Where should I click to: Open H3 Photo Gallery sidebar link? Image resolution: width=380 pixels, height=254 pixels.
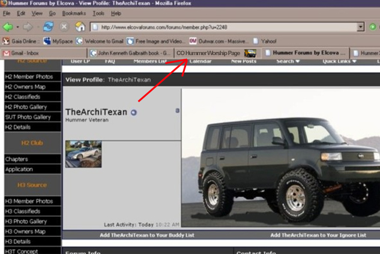[x=32, y=222]
